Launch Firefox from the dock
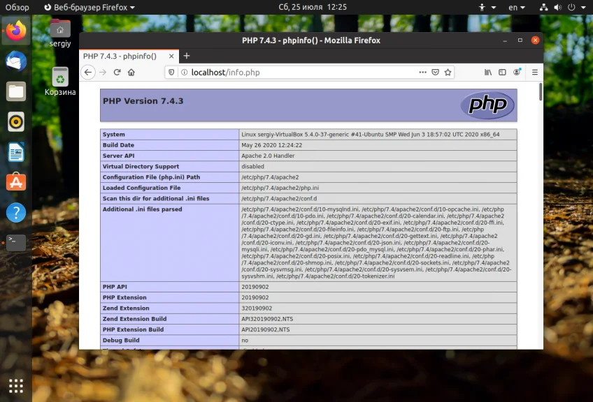The height and width of the screenshot is (402, 593). pos(16,31)
